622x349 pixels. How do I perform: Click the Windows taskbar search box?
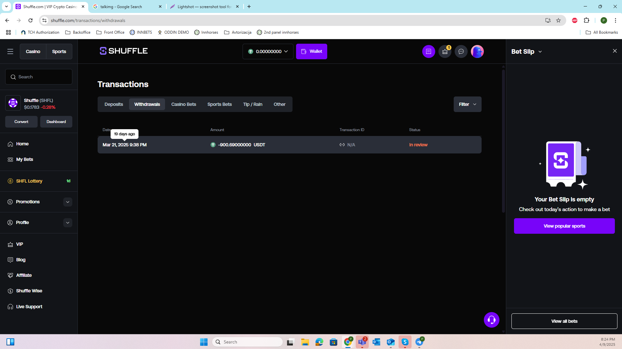click(247, 342)
